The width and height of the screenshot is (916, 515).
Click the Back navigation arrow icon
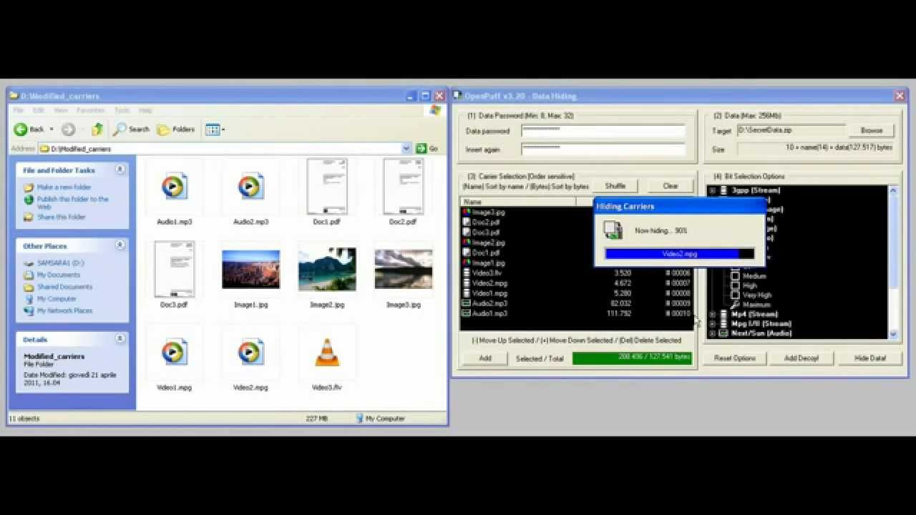pyautogui.click(x=20, y=129)
